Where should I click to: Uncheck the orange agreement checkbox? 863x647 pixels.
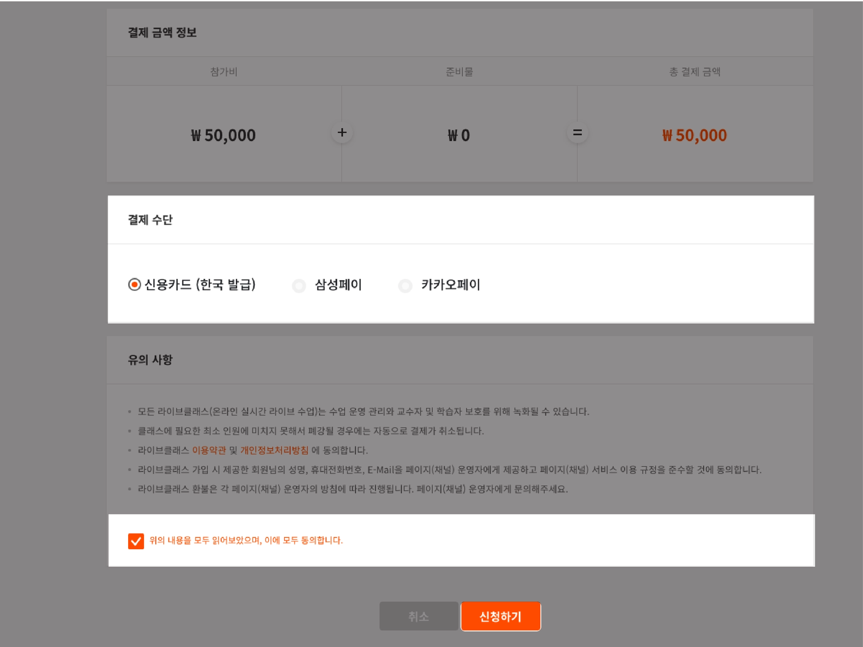[x=136, y=541]
